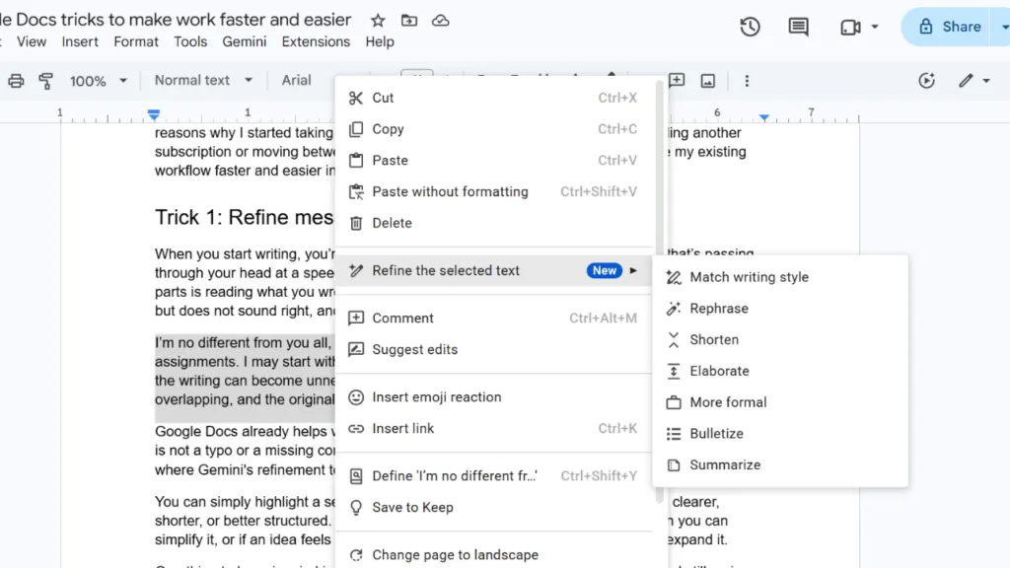The width and height of the screenshot is (1010, 568).
Task: Choose Cut from the context menu
Action: click(x=493, y=98)
